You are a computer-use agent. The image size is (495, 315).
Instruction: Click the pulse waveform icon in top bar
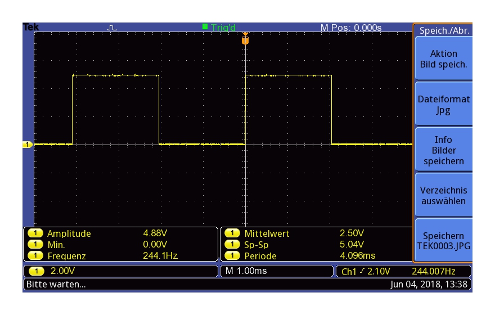[x=112, y=27]
